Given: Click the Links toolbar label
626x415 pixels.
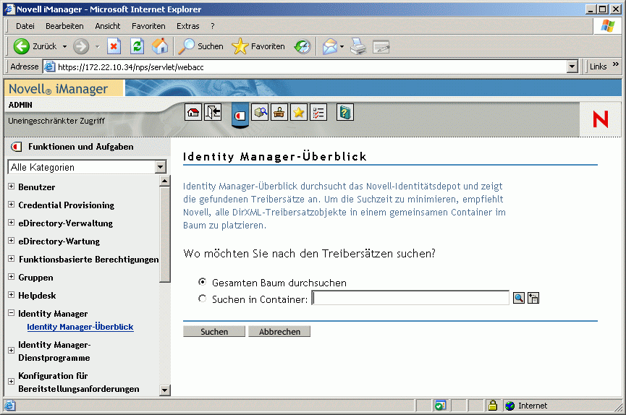Looking at the screenshot, I should (x=598, y=67).
